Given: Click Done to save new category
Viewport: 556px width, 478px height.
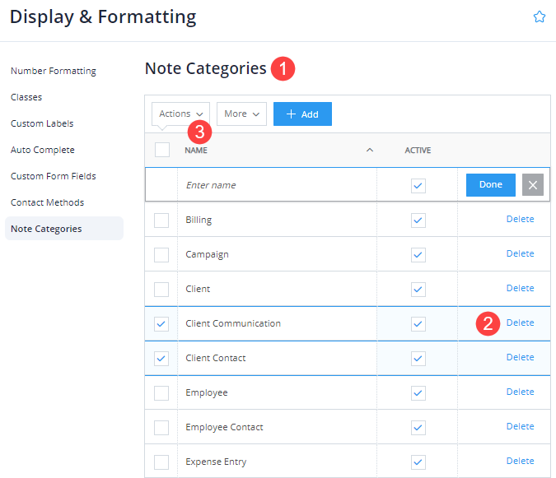Looking at the screenshot, I should [x=490, y=185].
